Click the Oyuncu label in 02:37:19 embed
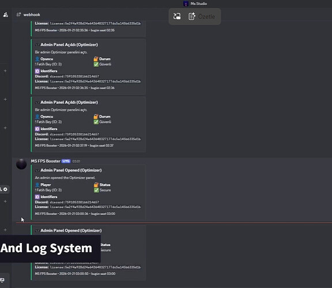The width and height of the screenshot is (332, 288). (x=47, y=116)
